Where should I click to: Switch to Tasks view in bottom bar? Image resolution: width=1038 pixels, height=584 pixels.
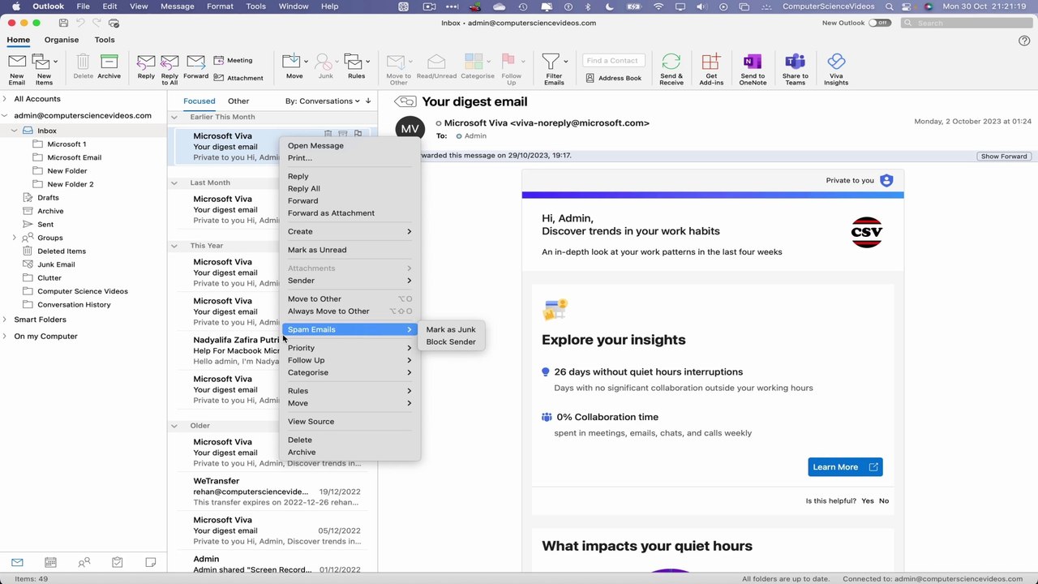click(117, 562)
